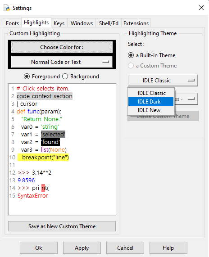Go to the Windows tab
This screenshot has width=209, height=257.
[82, 23]
